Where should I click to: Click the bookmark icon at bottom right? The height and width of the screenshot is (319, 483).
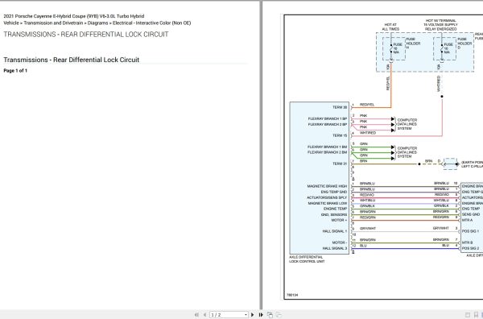pyautogui.click(x=477, y=315)
